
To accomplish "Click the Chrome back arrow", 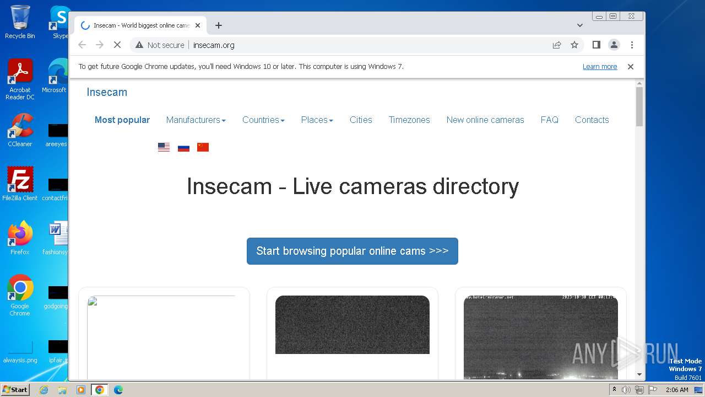I will (82, 45).
